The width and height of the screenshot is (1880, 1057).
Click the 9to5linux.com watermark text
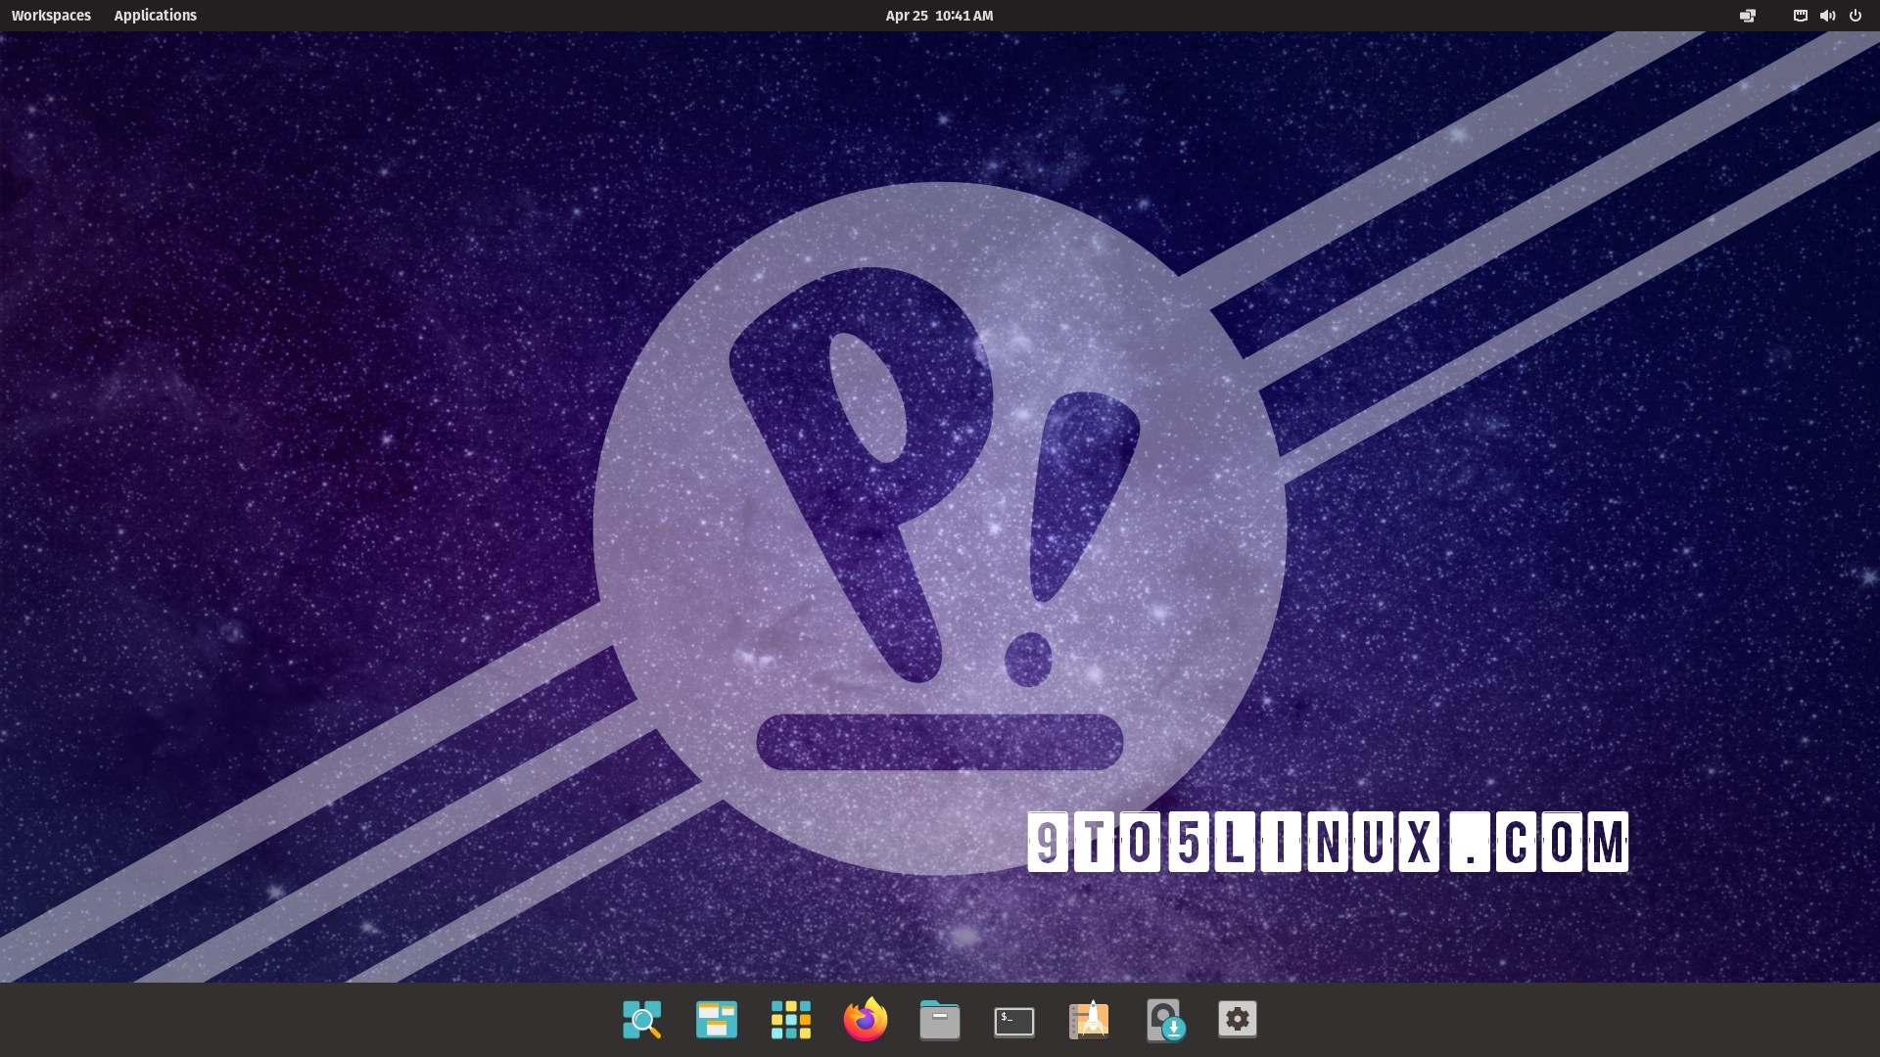pyautogui.click(x=1328, y=842)
